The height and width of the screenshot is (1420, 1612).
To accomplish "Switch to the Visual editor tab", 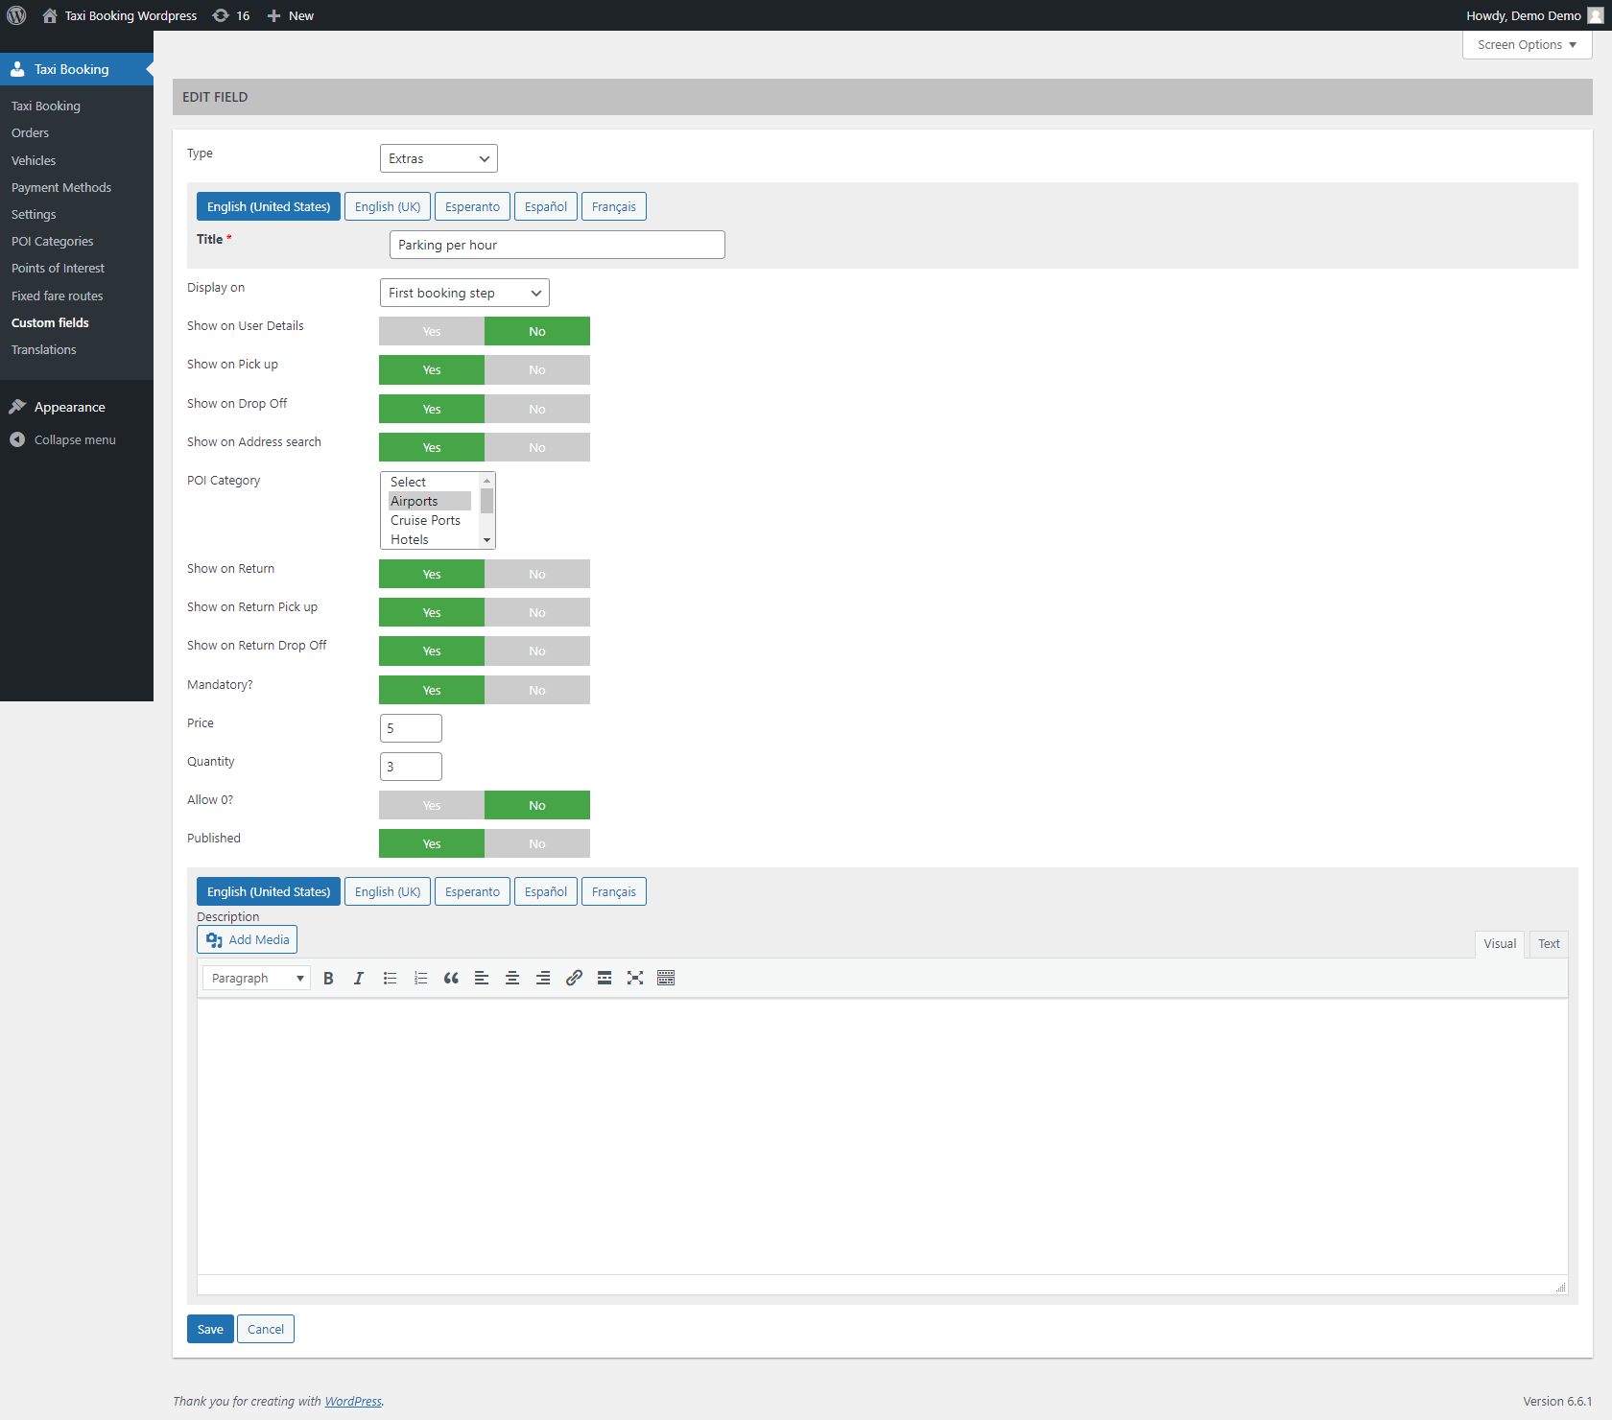I will pos(1500,943).
